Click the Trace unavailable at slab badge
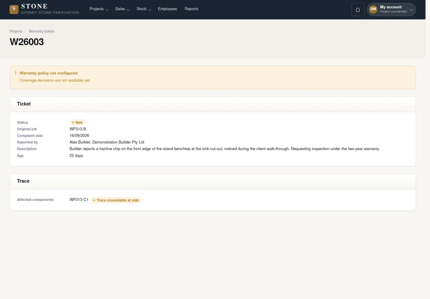Viewport: 430px width, 299px height. [x=116, y=200]
